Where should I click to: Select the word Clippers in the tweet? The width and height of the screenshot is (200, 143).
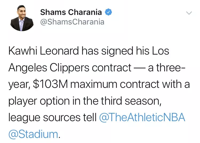pyautogui.click(x=69, y=68)
